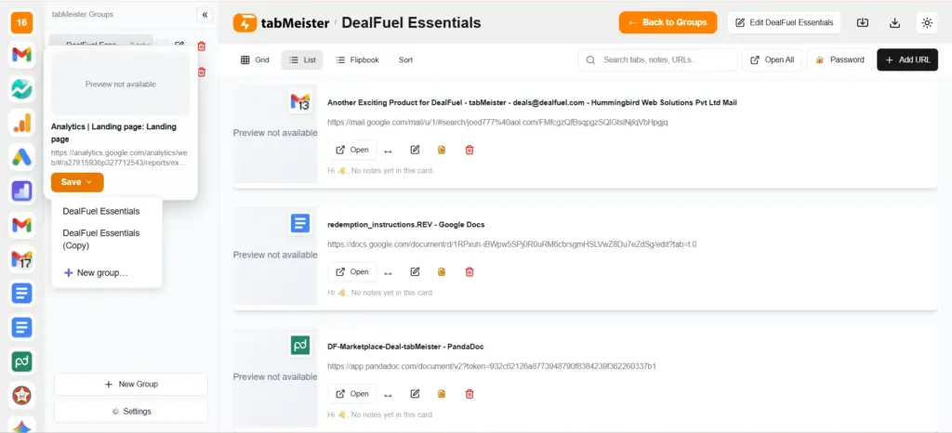Collapse the tabMeister Groups sidebar panel
Screen dimensions: 952x433
[205, 15]
